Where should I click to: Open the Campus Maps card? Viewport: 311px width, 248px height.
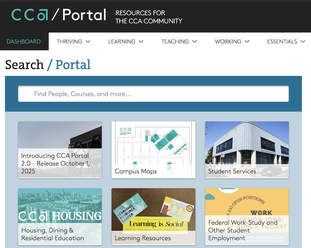(x=153, y=150)
